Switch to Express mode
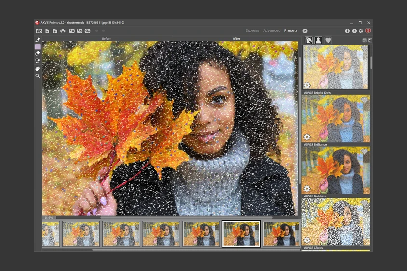 click(252, 30)
